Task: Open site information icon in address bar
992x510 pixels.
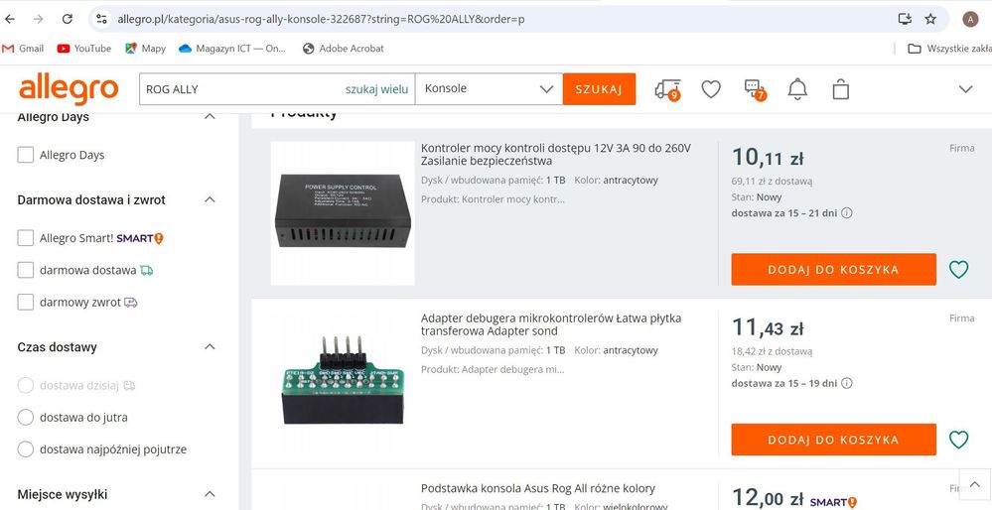Action: click(101, 19)
